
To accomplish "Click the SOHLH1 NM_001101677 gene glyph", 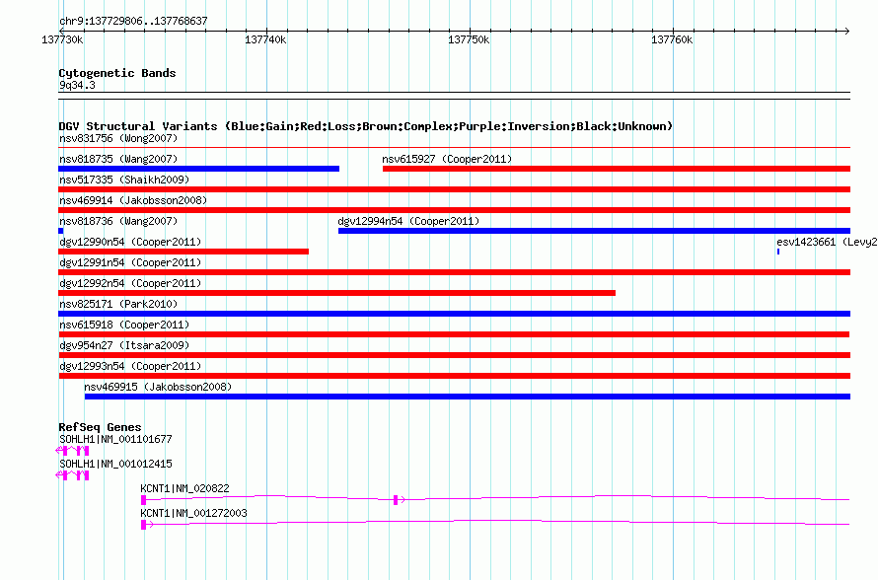I will coord(72,451).
